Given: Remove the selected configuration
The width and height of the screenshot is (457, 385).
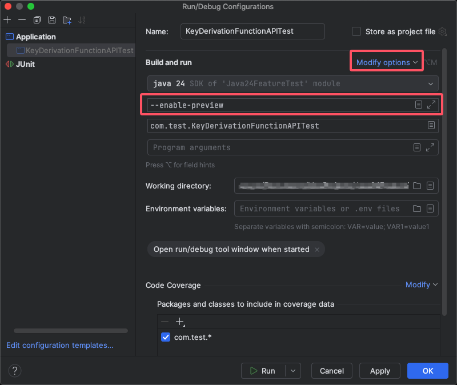Looking at the screenshot, I should (21, 19).
